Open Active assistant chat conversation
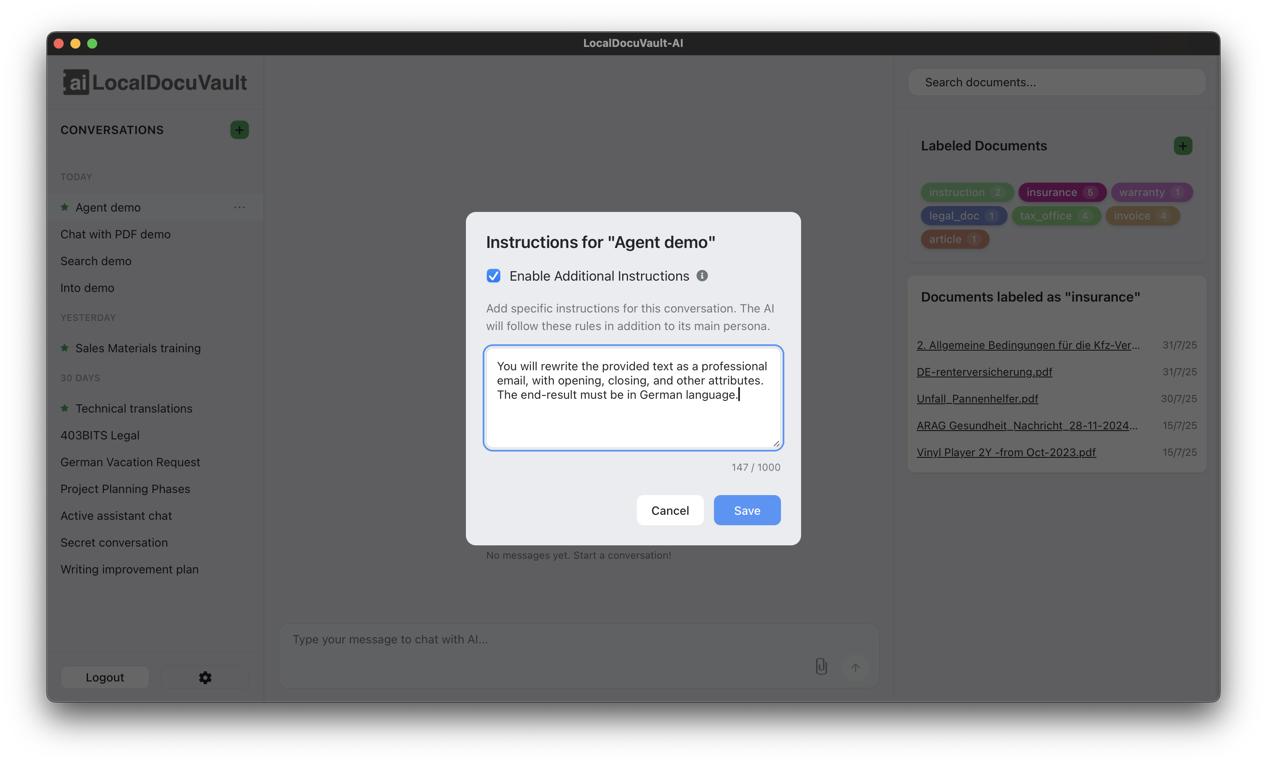1267x764 pixels. pyautogui.click(x=155, y=516)
